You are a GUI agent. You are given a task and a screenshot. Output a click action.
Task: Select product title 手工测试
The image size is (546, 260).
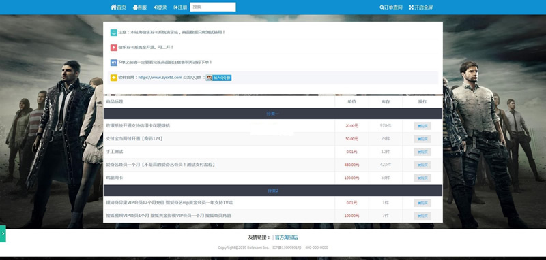pos(115,152)
